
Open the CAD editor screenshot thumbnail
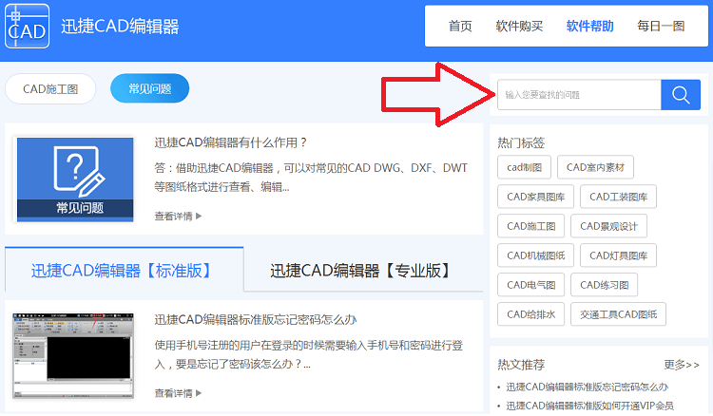(73, 355)
